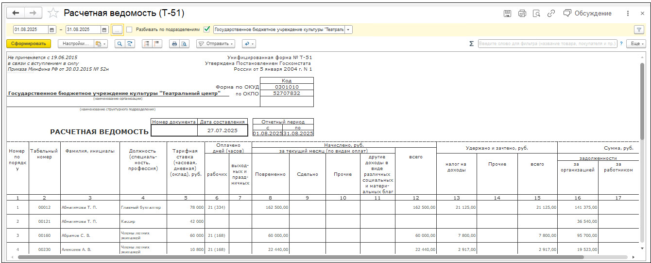Viewport: 651px width, 263px height.
Task: Open Настройки... settings
Action: coord(76,44)
